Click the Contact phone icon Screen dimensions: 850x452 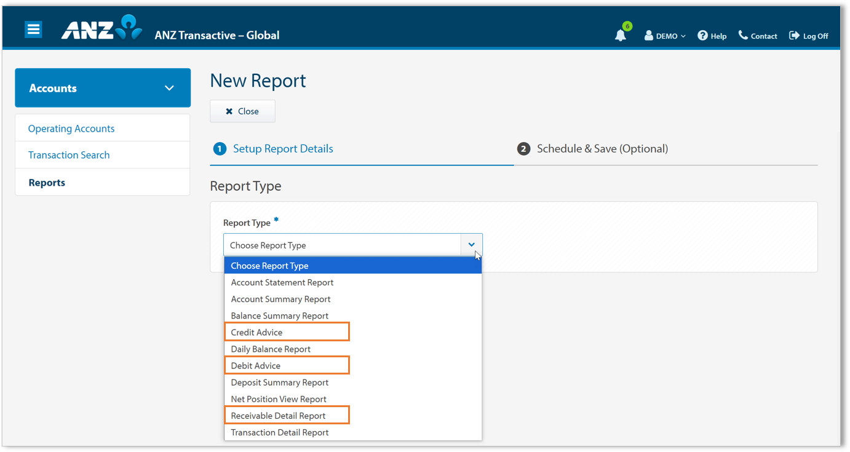tap(743, 36)
